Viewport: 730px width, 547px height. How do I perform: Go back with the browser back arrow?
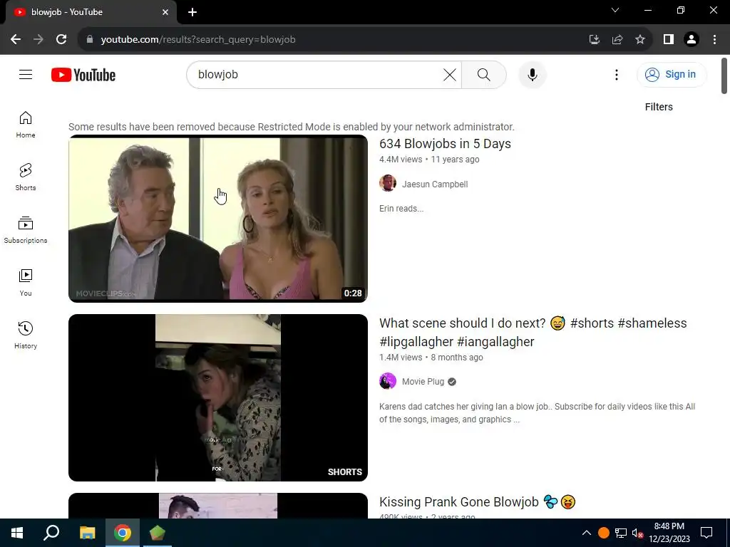click(16, 40)
